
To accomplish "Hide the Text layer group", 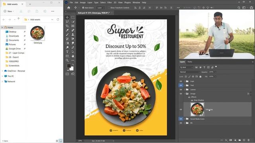I will click(181, 85).
